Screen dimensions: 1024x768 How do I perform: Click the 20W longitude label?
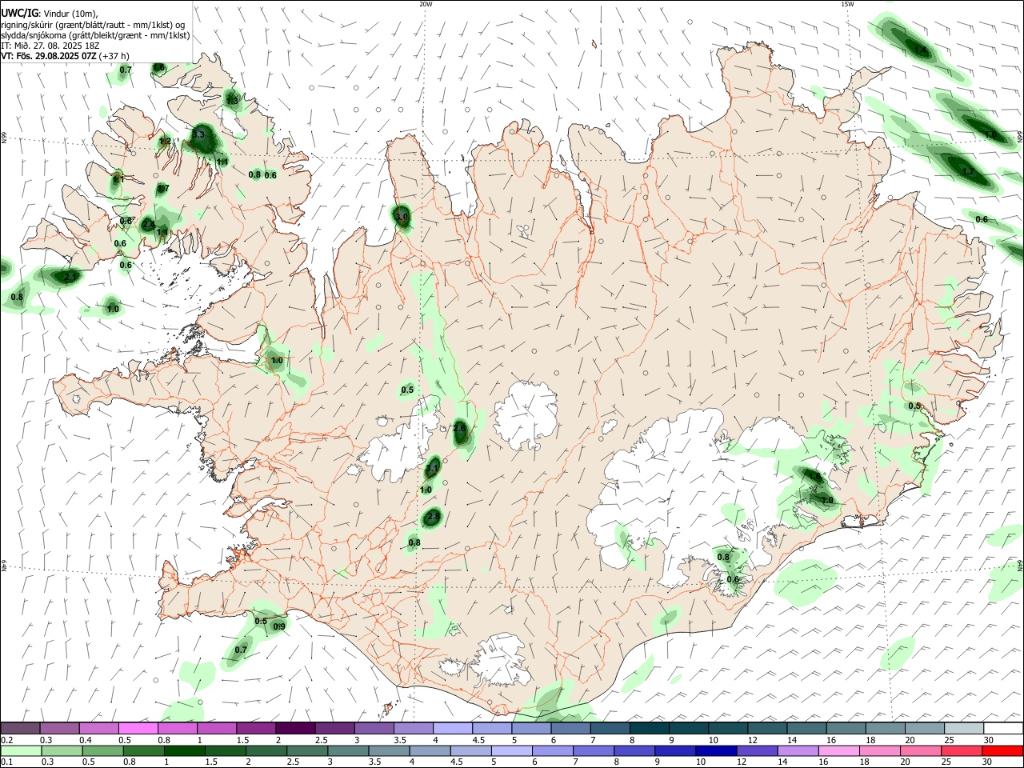[x=426, y=4]
